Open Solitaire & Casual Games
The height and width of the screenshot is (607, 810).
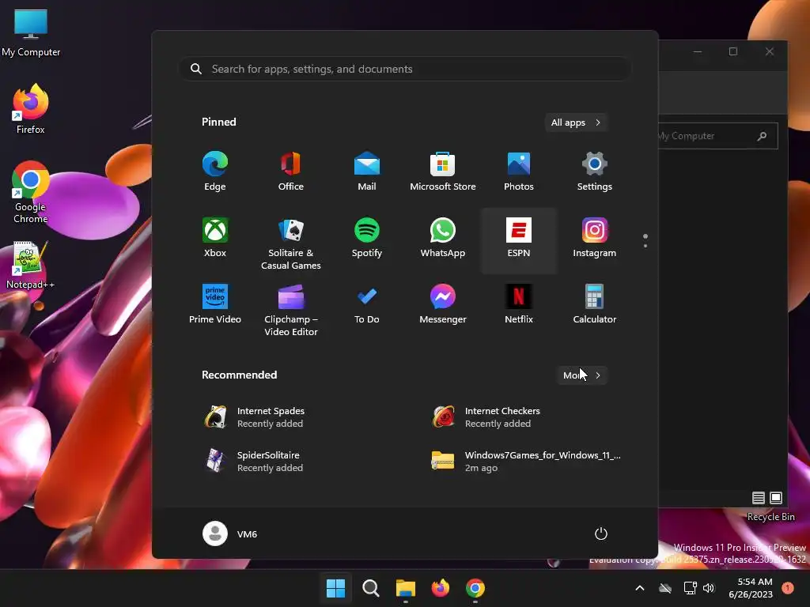pos(291,244)
